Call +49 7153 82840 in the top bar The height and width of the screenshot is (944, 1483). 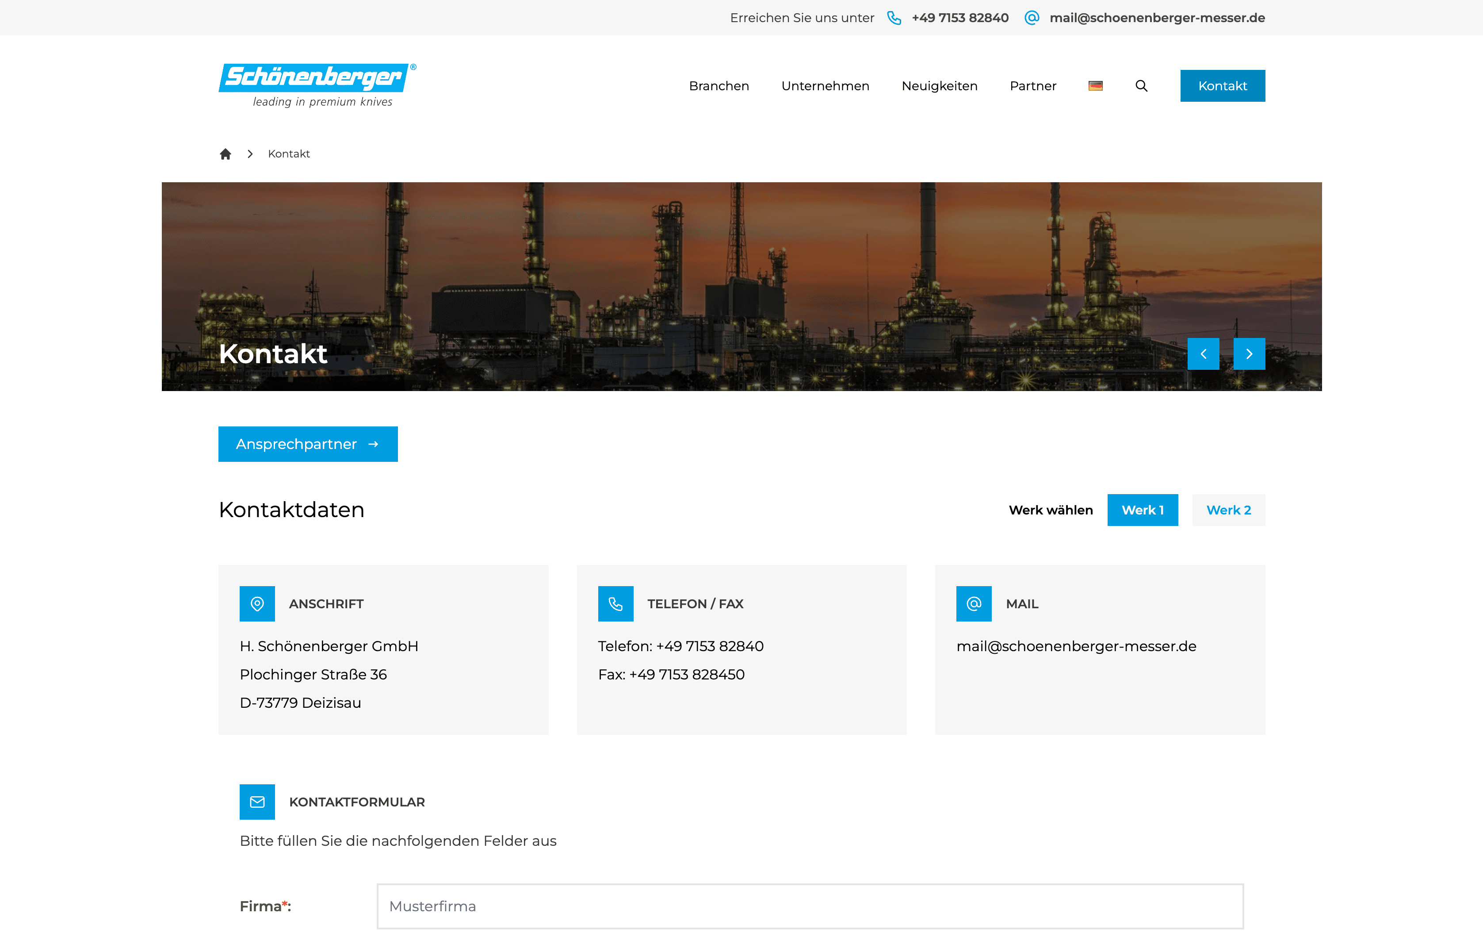click(960, 18)
